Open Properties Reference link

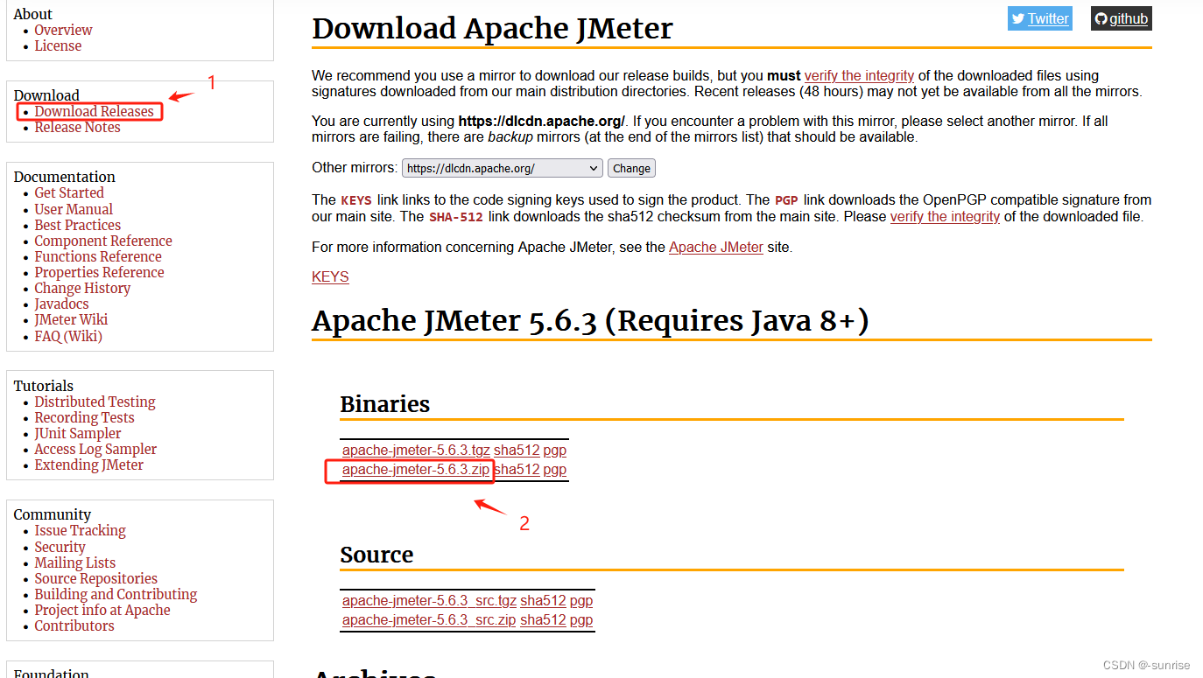(99, 272)
